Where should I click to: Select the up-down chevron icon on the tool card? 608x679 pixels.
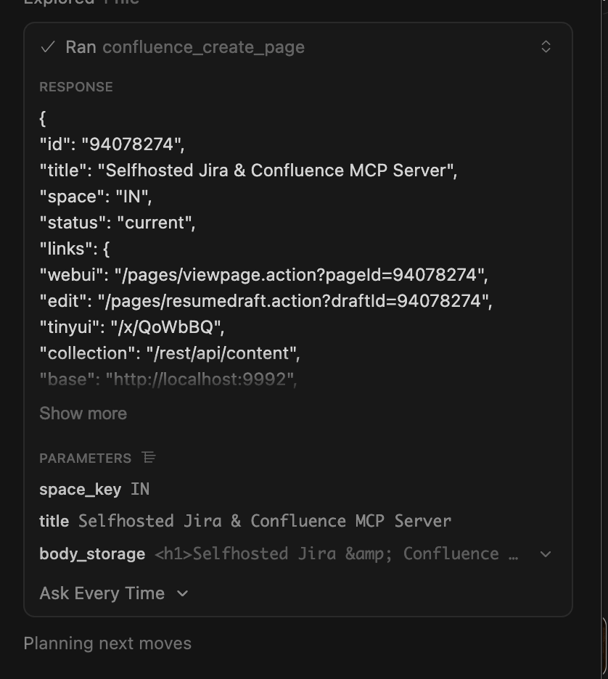point(546,46)
